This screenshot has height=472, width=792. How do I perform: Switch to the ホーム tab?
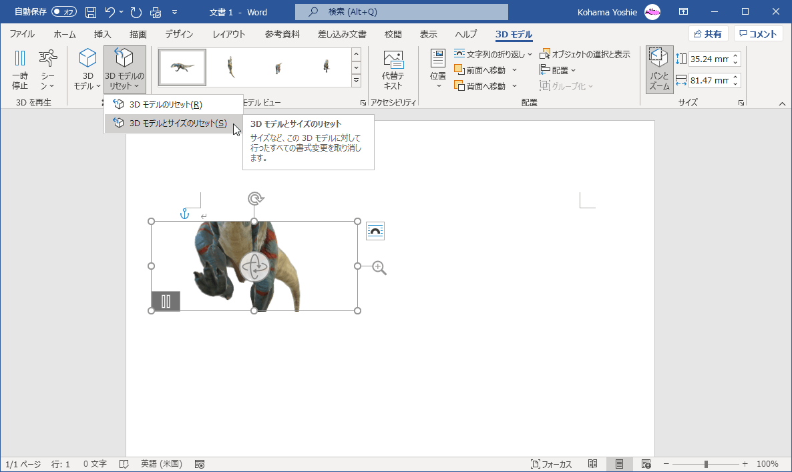click(x=65, y=34)
